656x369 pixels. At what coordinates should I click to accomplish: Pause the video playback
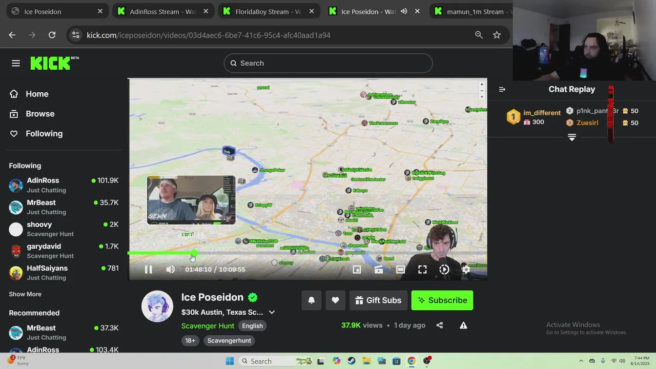[x=148, y=269]
